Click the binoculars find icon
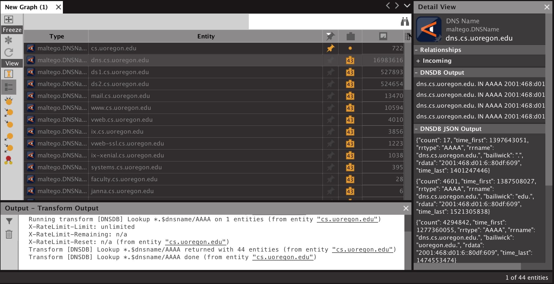Viewport: 554px width, 284px height. point(405,21)
